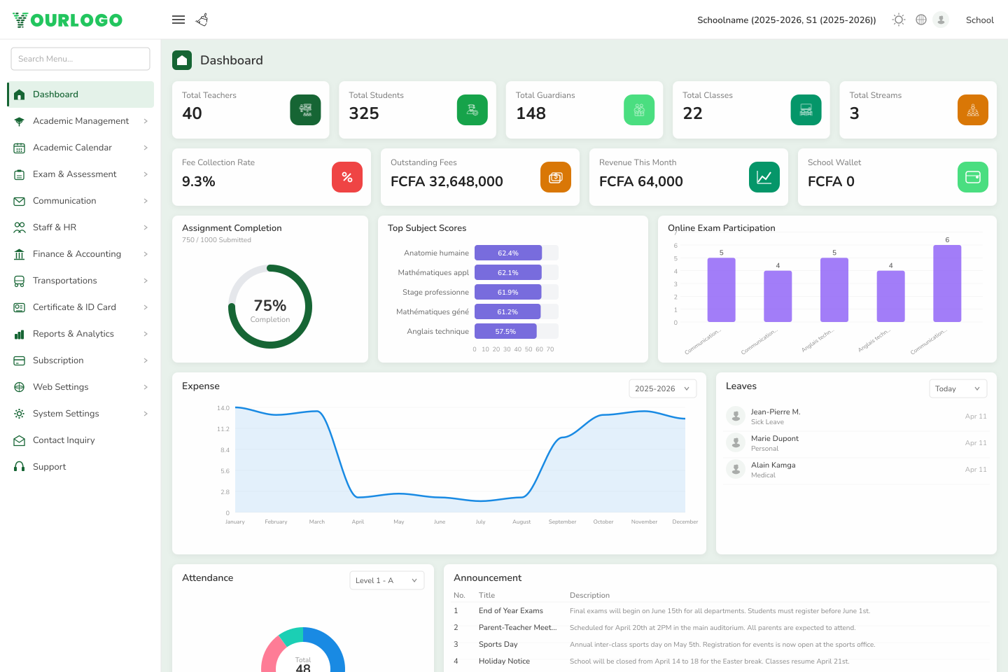Click the Total Guardians card icon

(x=639, y=110)
